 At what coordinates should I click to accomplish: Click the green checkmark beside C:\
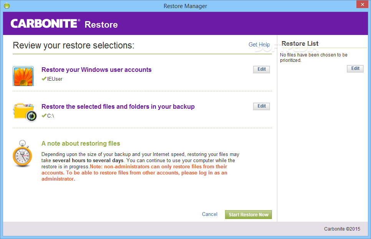(44, 116)
